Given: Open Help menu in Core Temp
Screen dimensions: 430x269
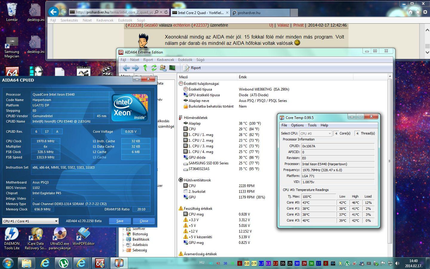Looking at the screenshot, I should click(324, 125).
